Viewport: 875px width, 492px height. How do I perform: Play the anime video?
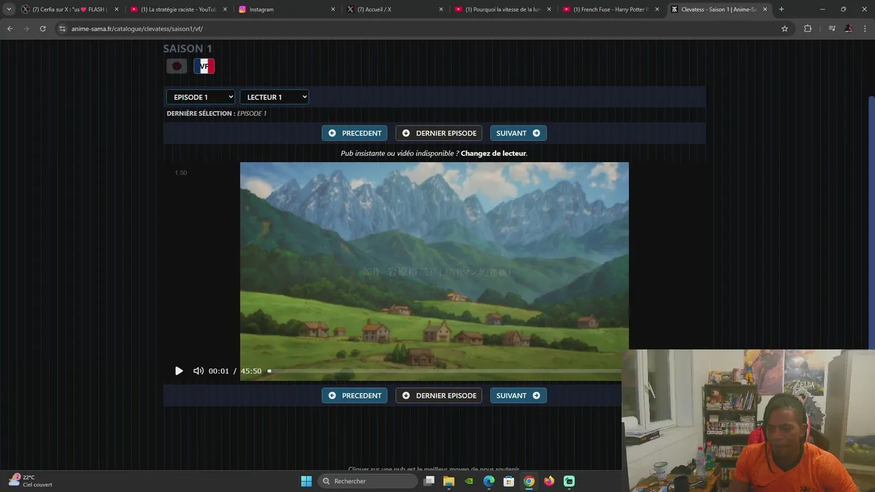coord(179,371)
